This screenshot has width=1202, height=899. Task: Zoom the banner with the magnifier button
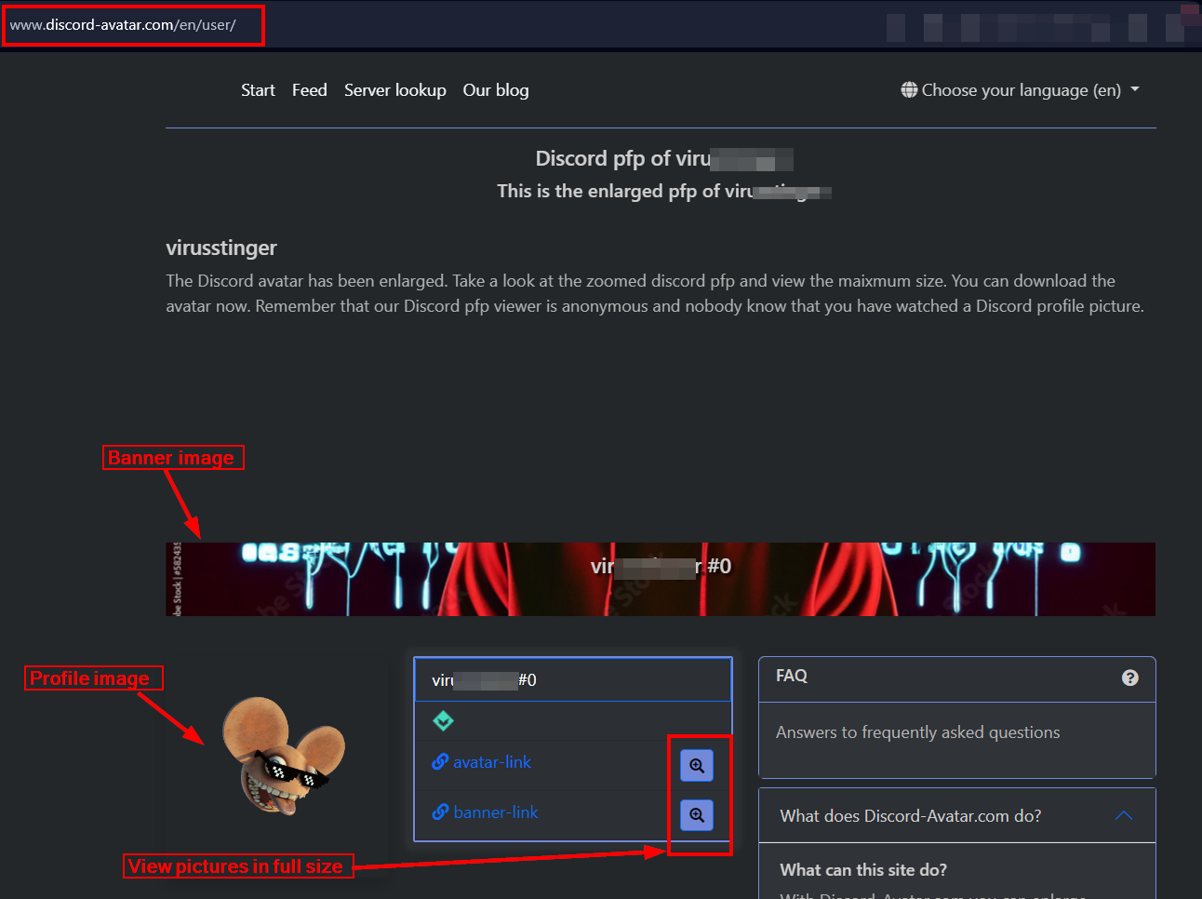click(x=697, y=815)
